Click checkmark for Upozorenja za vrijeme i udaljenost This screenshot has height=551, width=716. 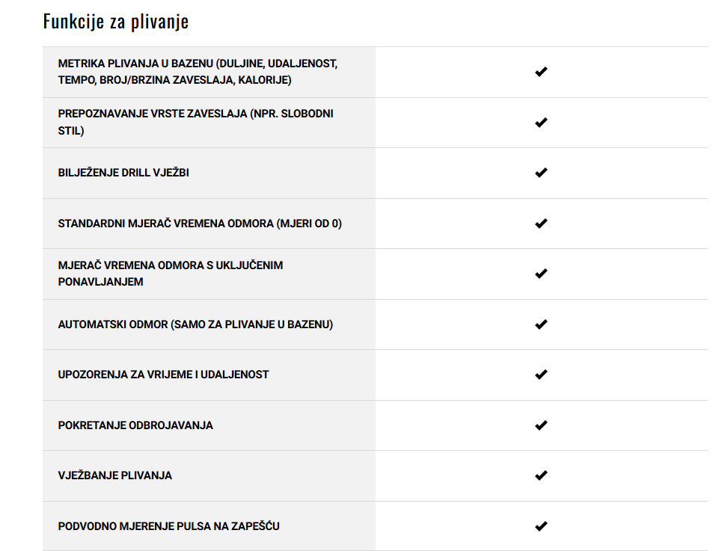point(541,375)
